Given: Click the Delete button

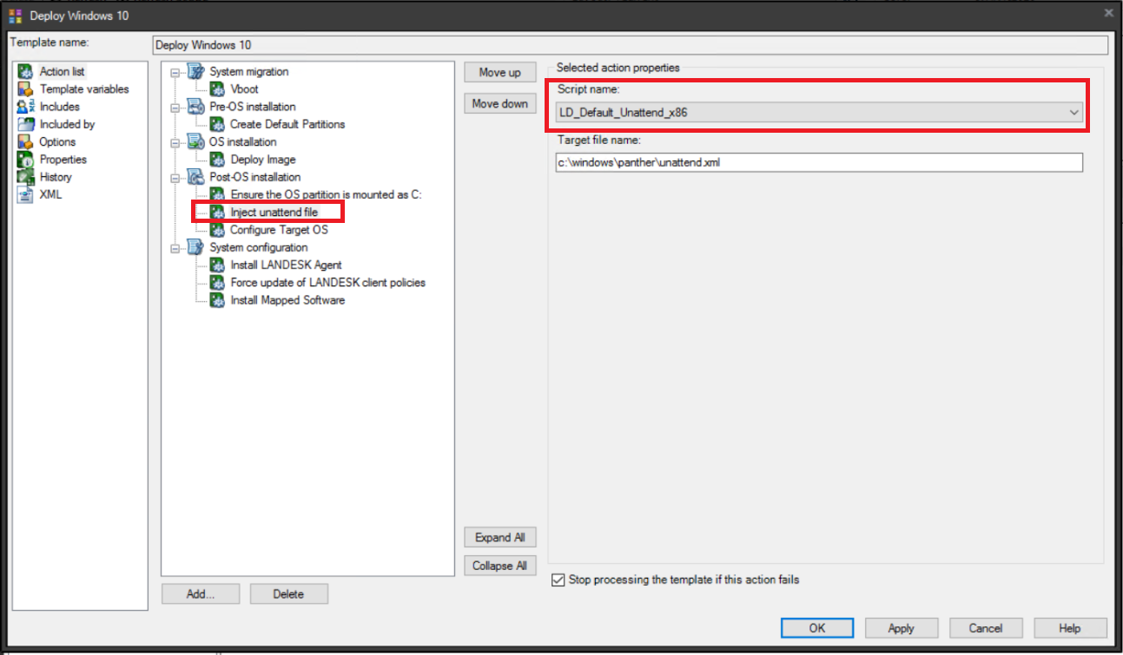Looking at the screenshot, I should point(289,594).
